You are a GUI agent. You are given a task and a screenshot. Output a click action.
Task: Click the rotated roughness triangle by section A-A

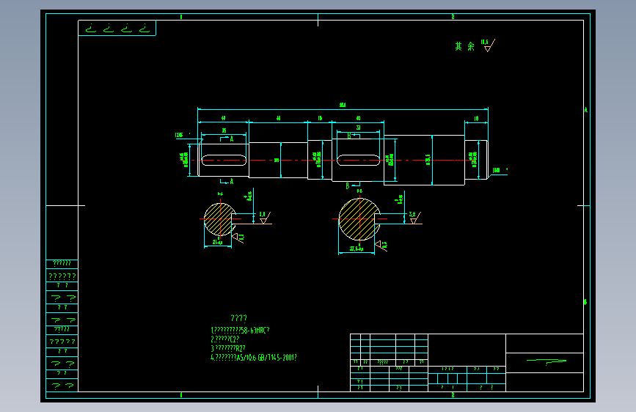pyautogui.click(x=238, y=238)
